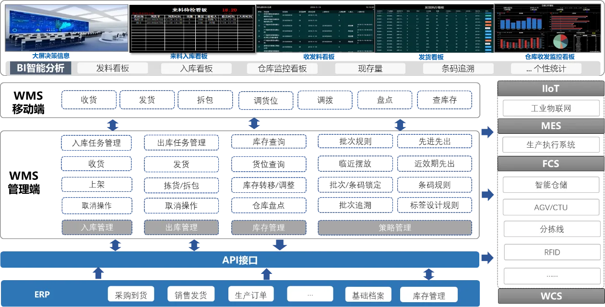Click 基础档案 in the ERP row
This screenshot has height=307, width=605.
tap(368, 295)
